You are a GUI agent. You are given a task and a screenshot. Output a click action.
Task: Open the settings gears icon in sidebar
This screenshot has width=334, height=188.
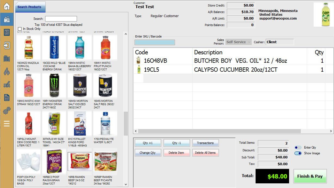(7, 111)
